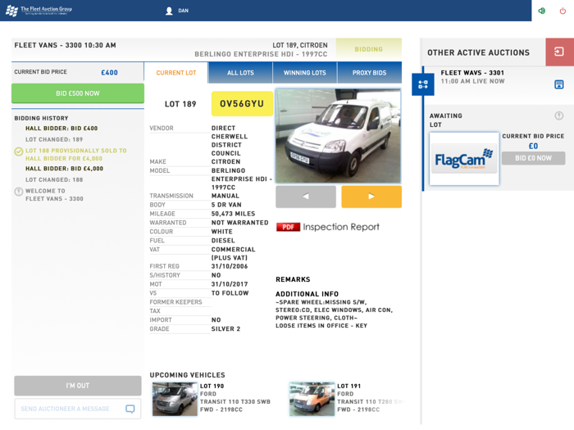The width and height of the screenshot is (574, 430).
Task: Click the check icon by Lot 188 sold
Action: click(19, 152)
